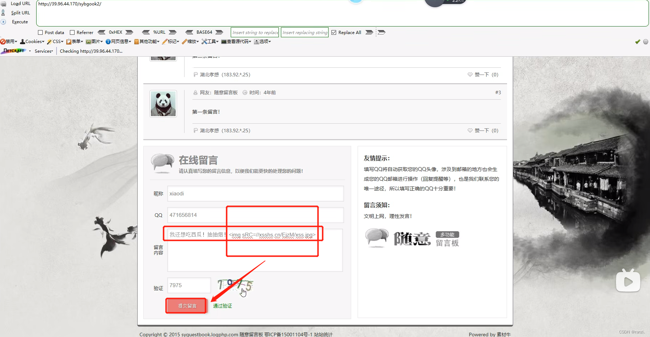Screen dimensions: 650x337
Task: Open the 工具 menu
Action: pyautogui.click(x=210, y=42)
